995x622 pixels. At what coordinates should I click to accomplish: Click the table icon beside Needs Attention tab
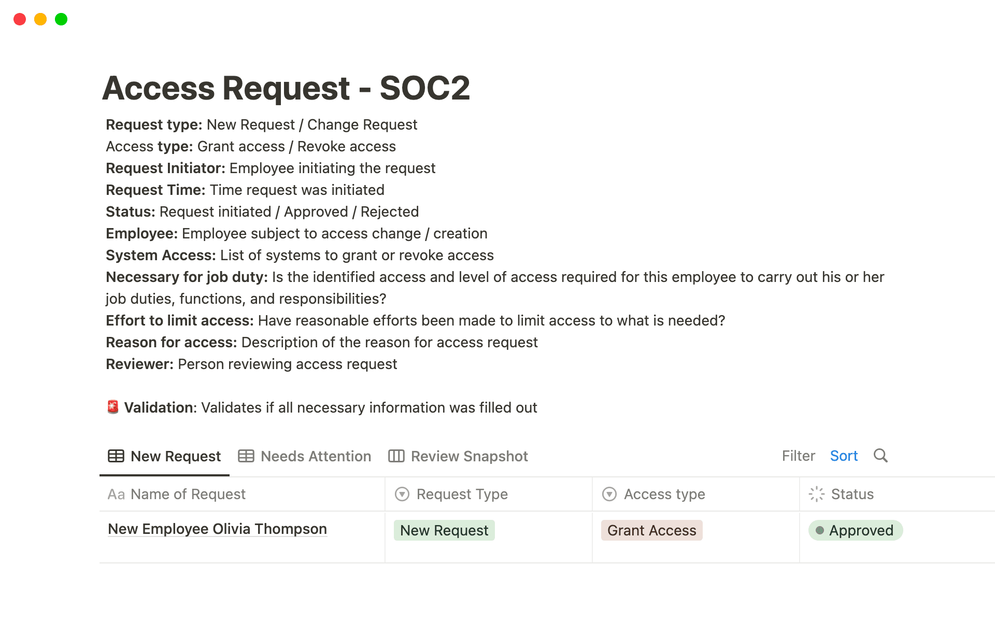click(x=246, y=456)
